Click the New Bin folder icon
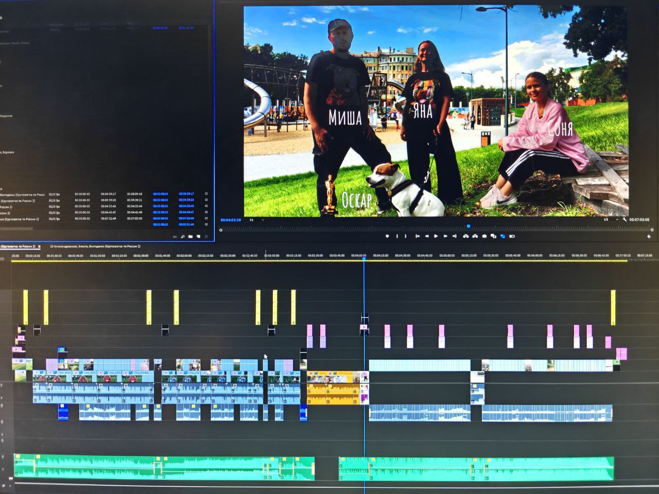The width and height of the screenshot is (659, 494). coord(190,237)
